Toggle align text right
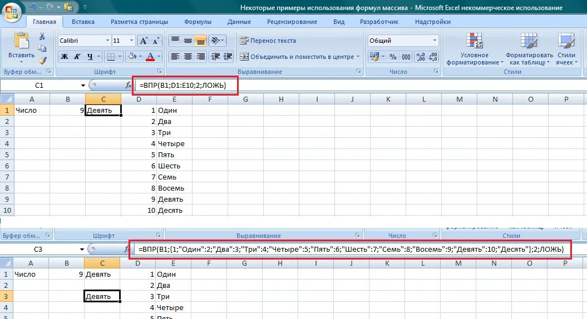Image resolution: width=587 pixels, height=319 pixels. [x=201, y=57]
